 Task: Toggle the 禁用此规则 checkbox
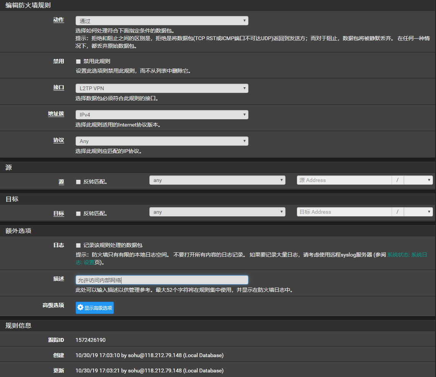[78, 62]
